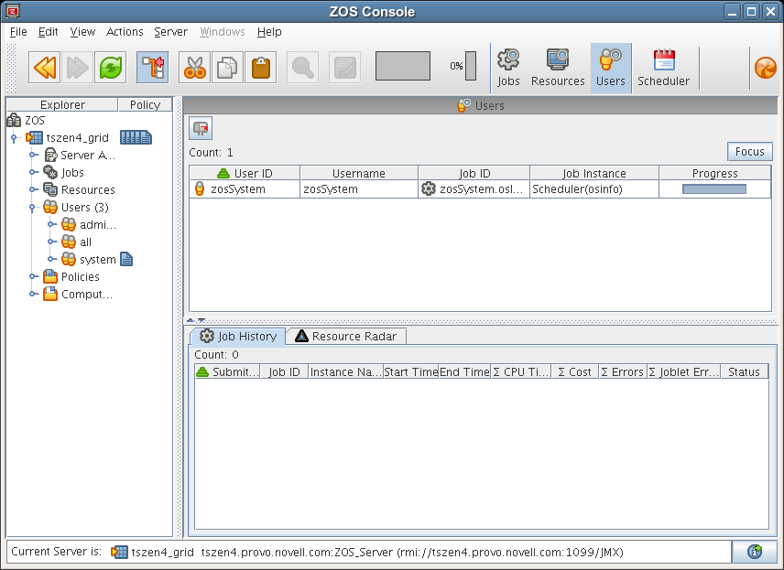Open the Jobs monitor view
784x570 pixels.
508,68
